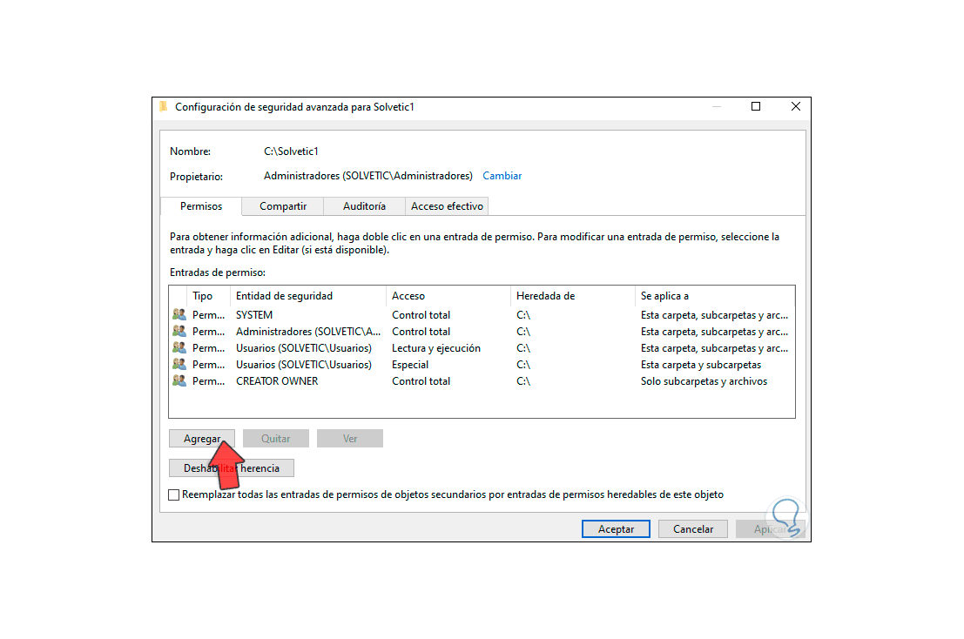
Task: Switch to the Auditoría tab
Action: tap(363, 205)
